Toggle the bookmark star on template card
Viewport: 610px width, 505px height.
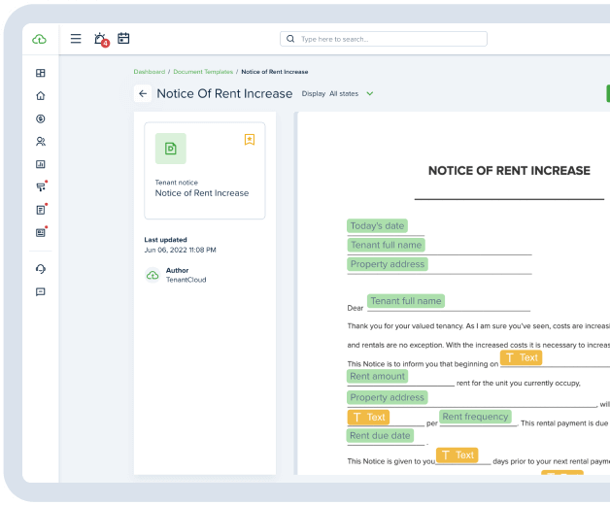click(250, 140)
